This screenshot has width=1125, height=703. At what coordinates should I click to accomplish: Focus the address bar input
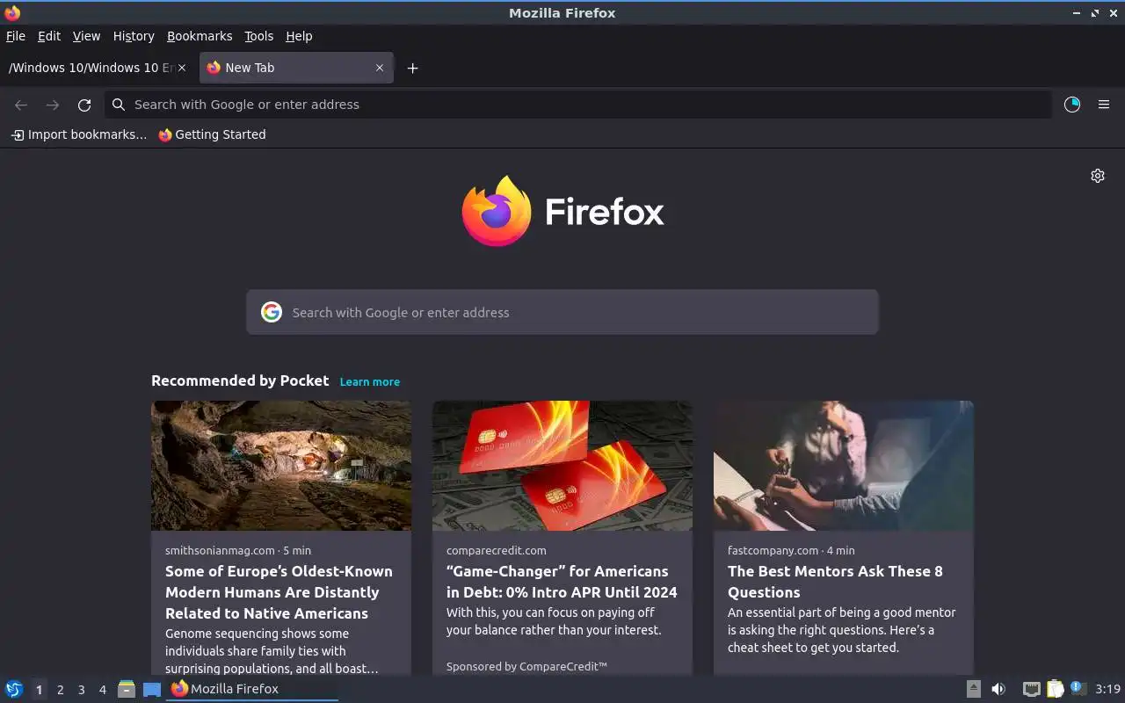coord(578,105)
